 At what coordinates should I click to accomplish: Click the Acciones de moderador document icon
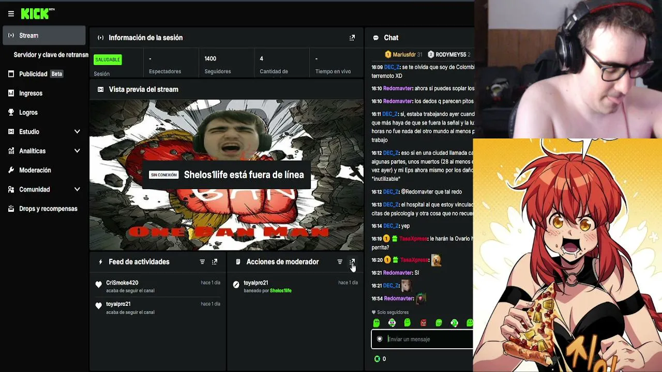(238, 262)
